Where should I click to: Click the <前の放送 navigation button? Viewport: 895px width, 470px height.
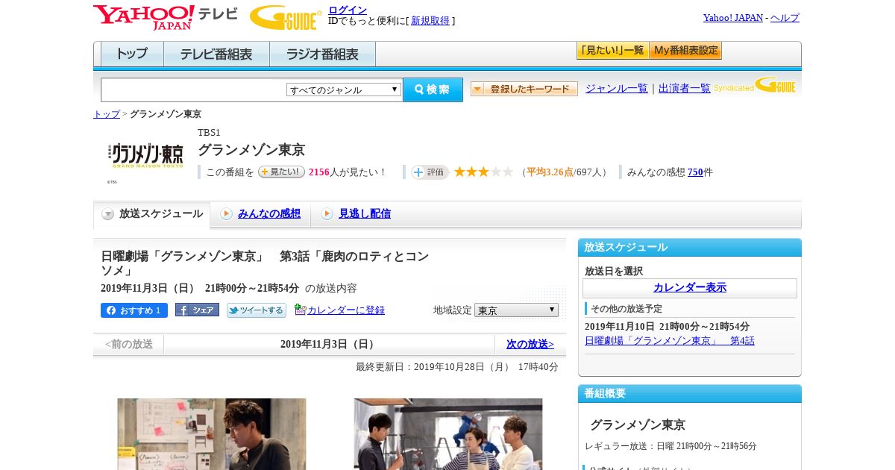(x=129, y=345)
